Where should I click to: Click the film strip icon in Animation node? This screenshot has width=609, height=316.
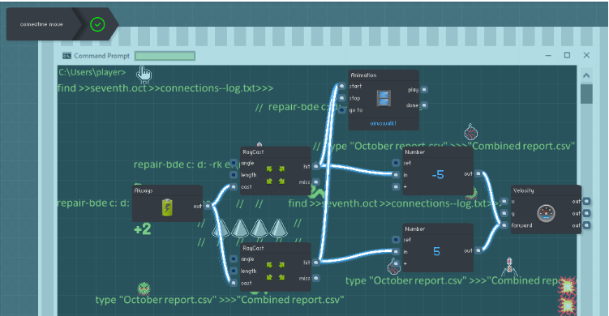click(384, 98)
